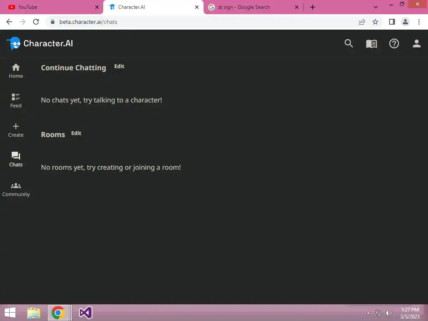The width and height of the screenshot is (428, 321).
Task: Edit the Continue Chatting list
Action: click(x=119, y=66)
